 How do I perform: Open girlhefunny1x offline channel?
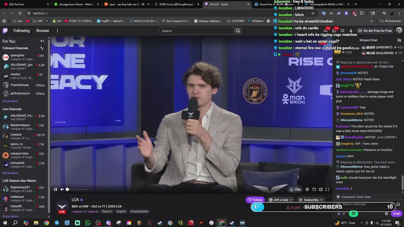click(24, 93)
